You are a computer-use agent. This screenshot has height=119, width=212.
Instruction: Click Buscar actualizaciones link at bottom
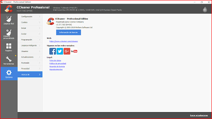pyautogui.click(x=199, y=115)
